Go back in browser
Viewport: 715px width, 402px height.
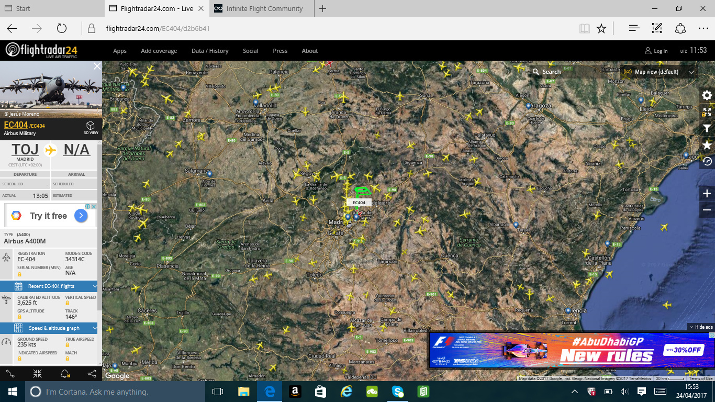point(12,28)
